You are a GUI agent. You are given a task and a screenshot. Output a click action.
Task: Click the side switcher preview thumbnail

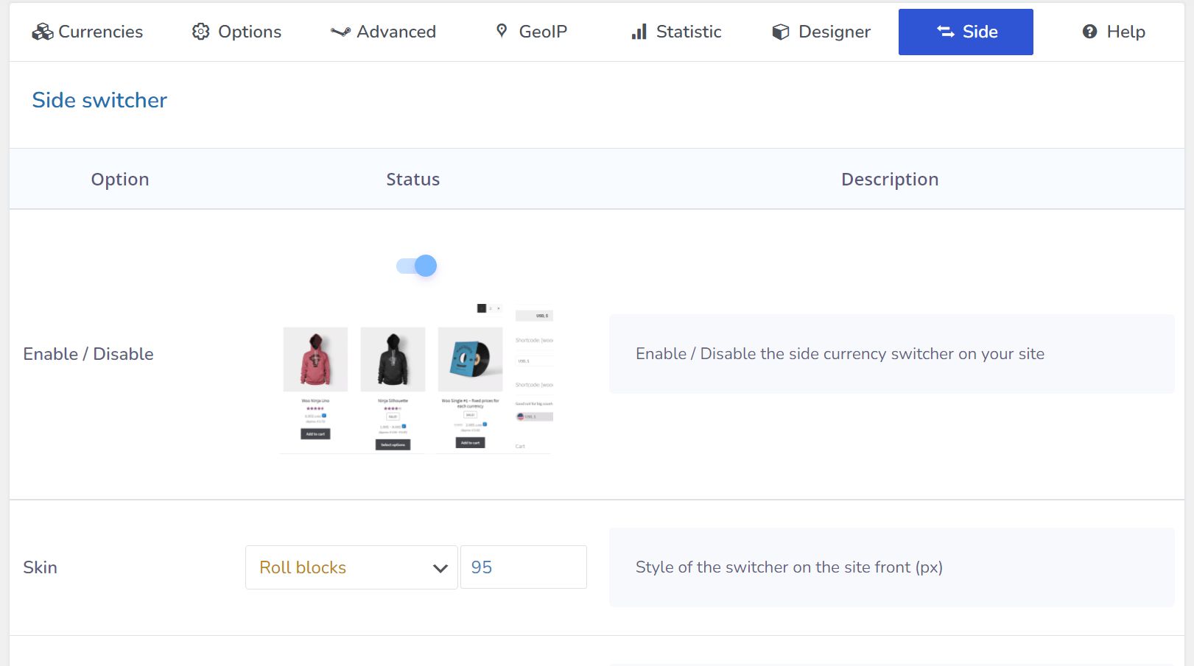[x=417, y=378]
